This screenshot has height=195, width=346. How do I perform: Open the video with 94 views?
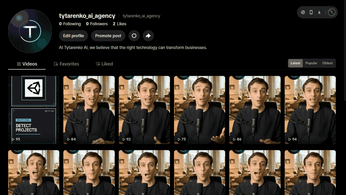click(x=310, y=110)
